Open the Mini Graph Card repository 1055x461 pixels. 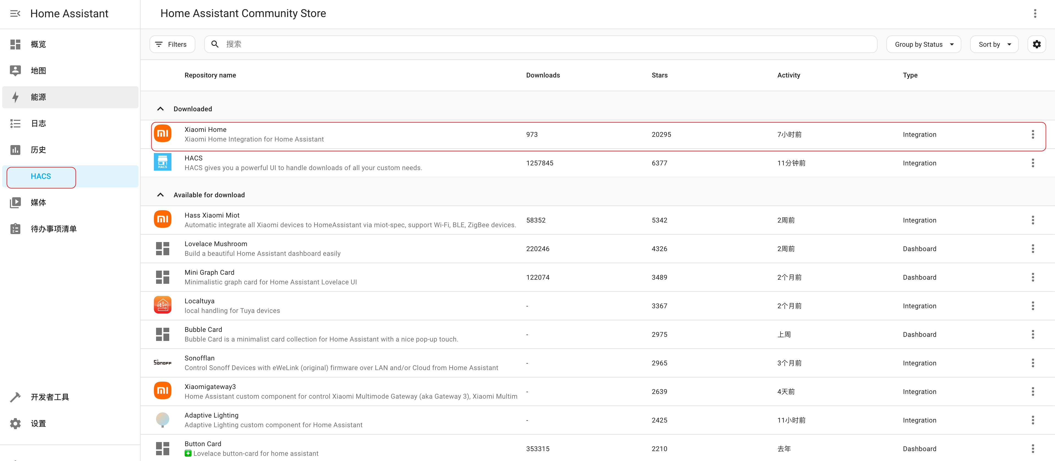598,277
